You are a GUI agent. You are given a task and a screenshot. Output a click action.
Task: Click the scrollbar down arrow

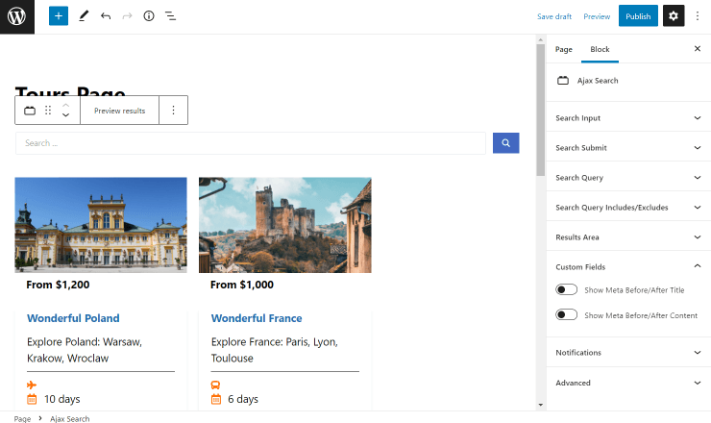(540, 405)
